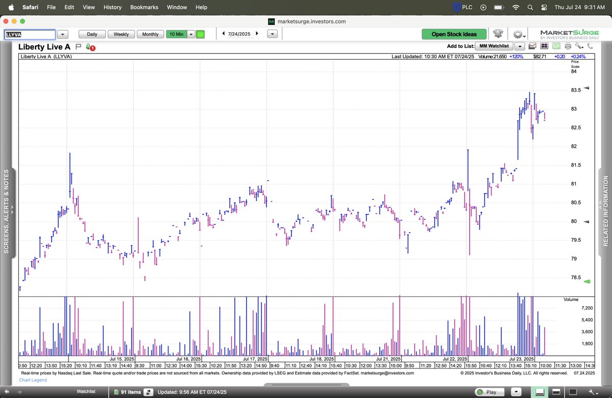This screenshot has height=398, width=612.
Task: Click the +120% volume change text
Action: [x=516, y=57]
